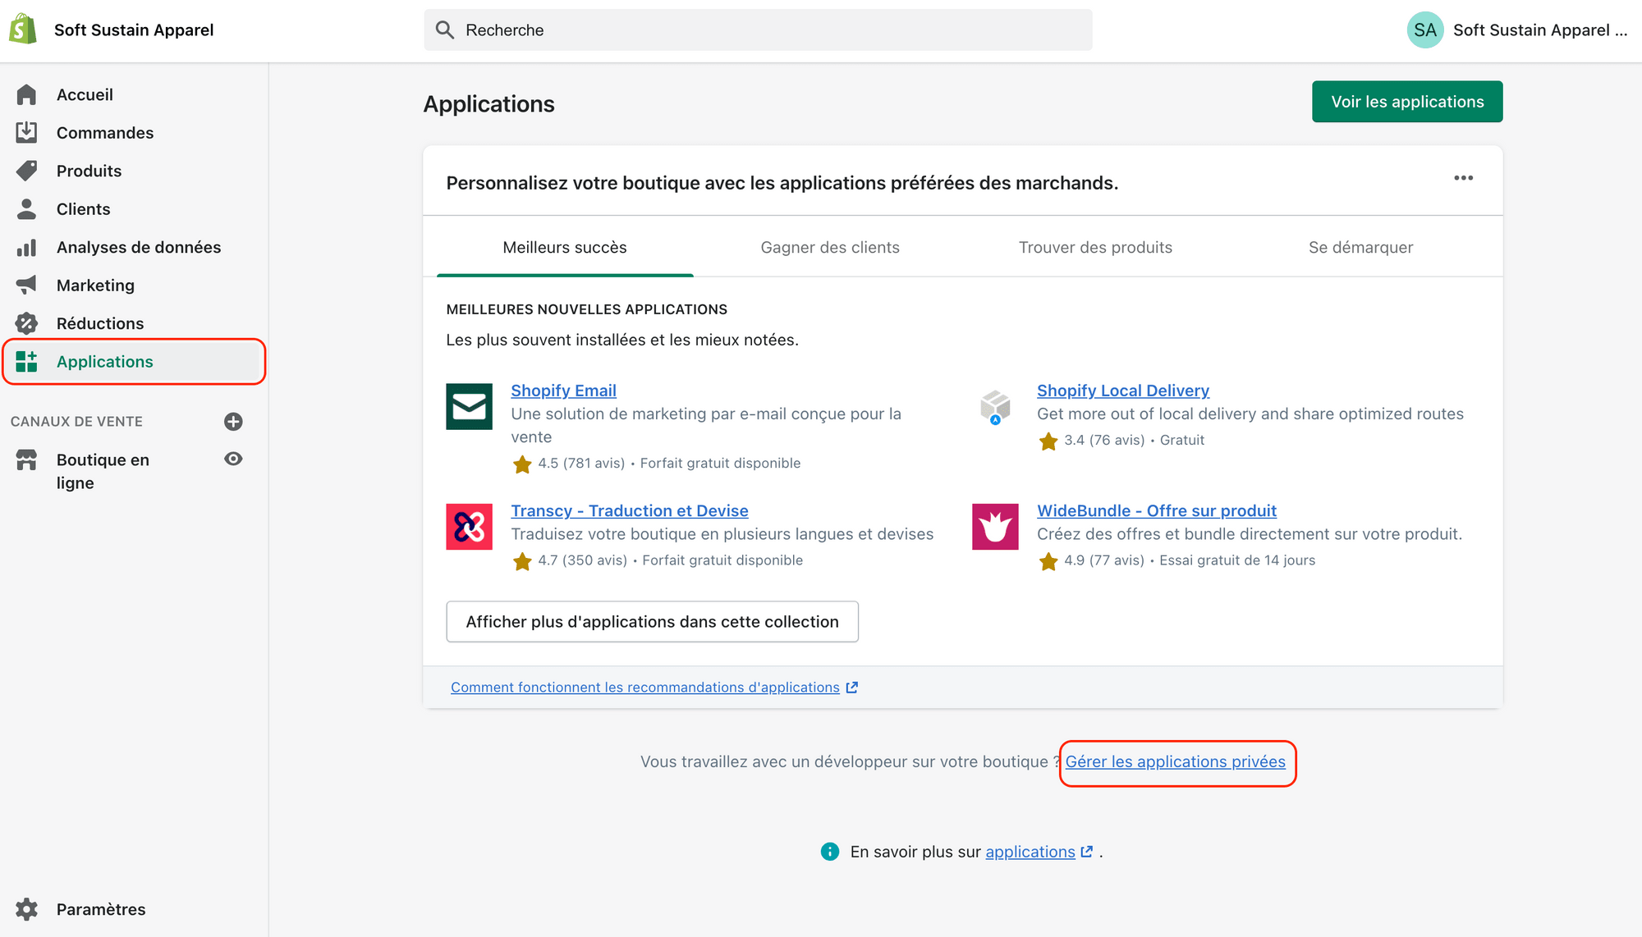
Task: Click the Voir les applications button
Action: tap(1407, 101)
